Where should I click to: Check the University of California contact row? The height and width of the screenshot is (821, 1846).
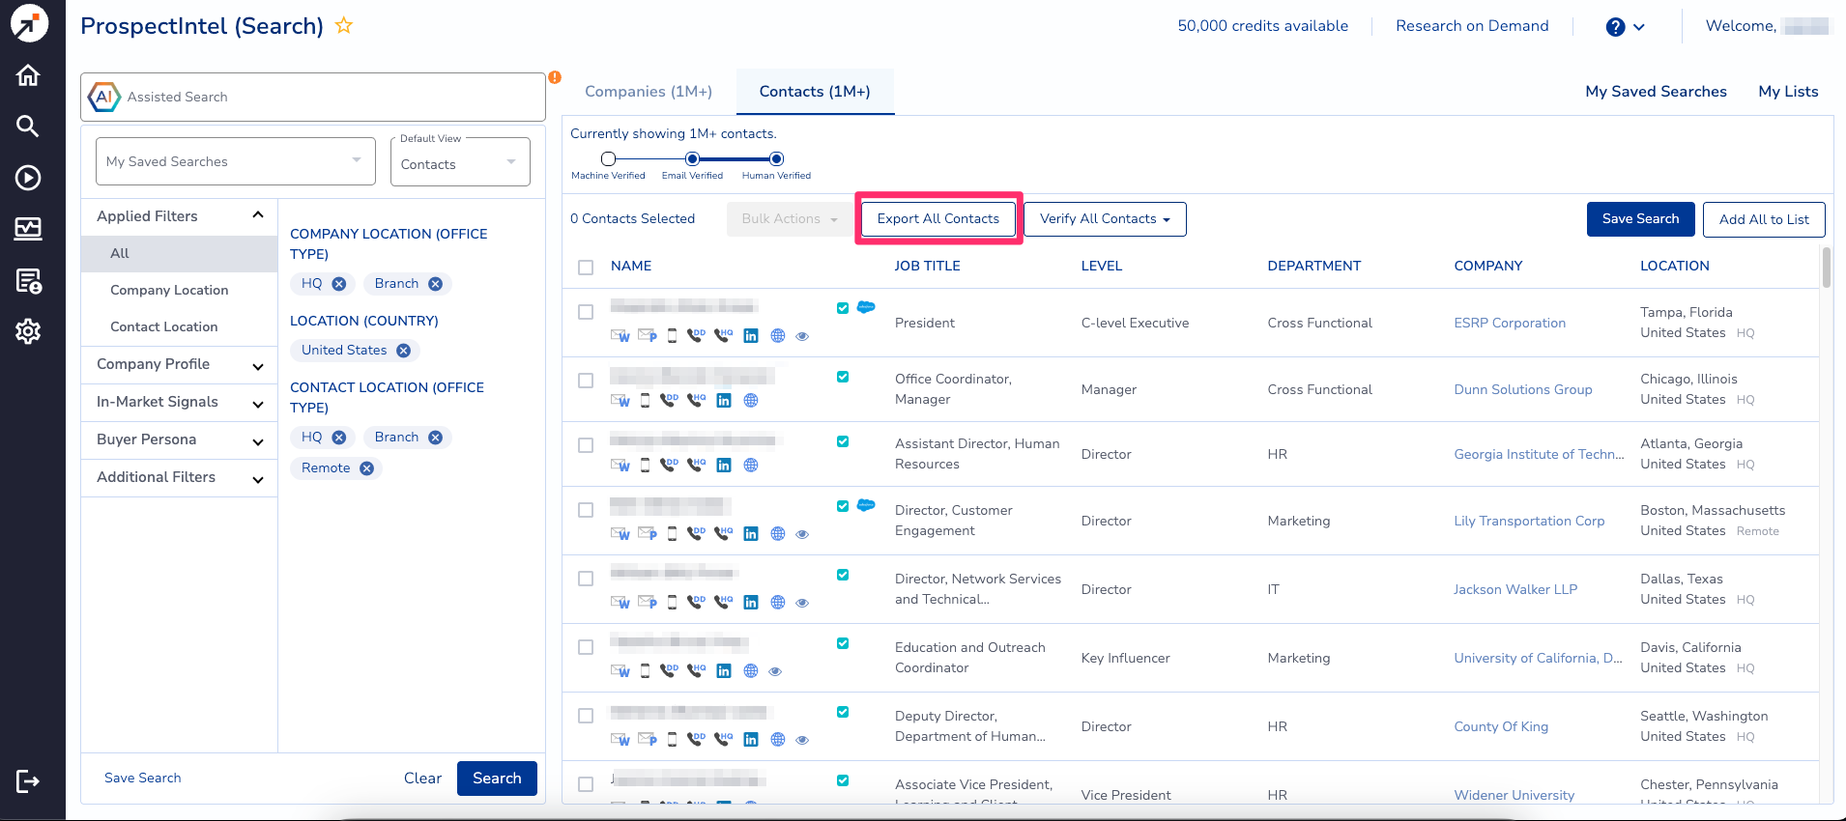pos(586,647)
